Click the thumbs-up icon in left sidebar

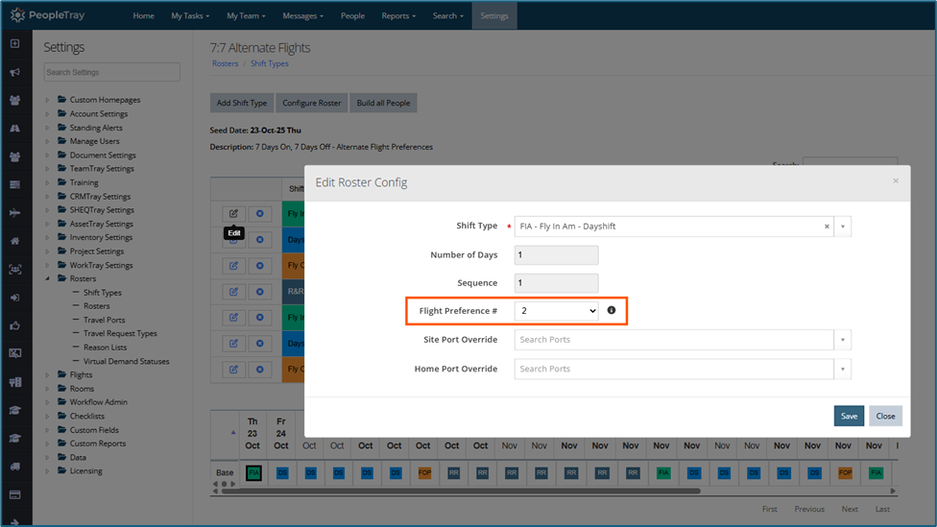(x=15, y=325)
